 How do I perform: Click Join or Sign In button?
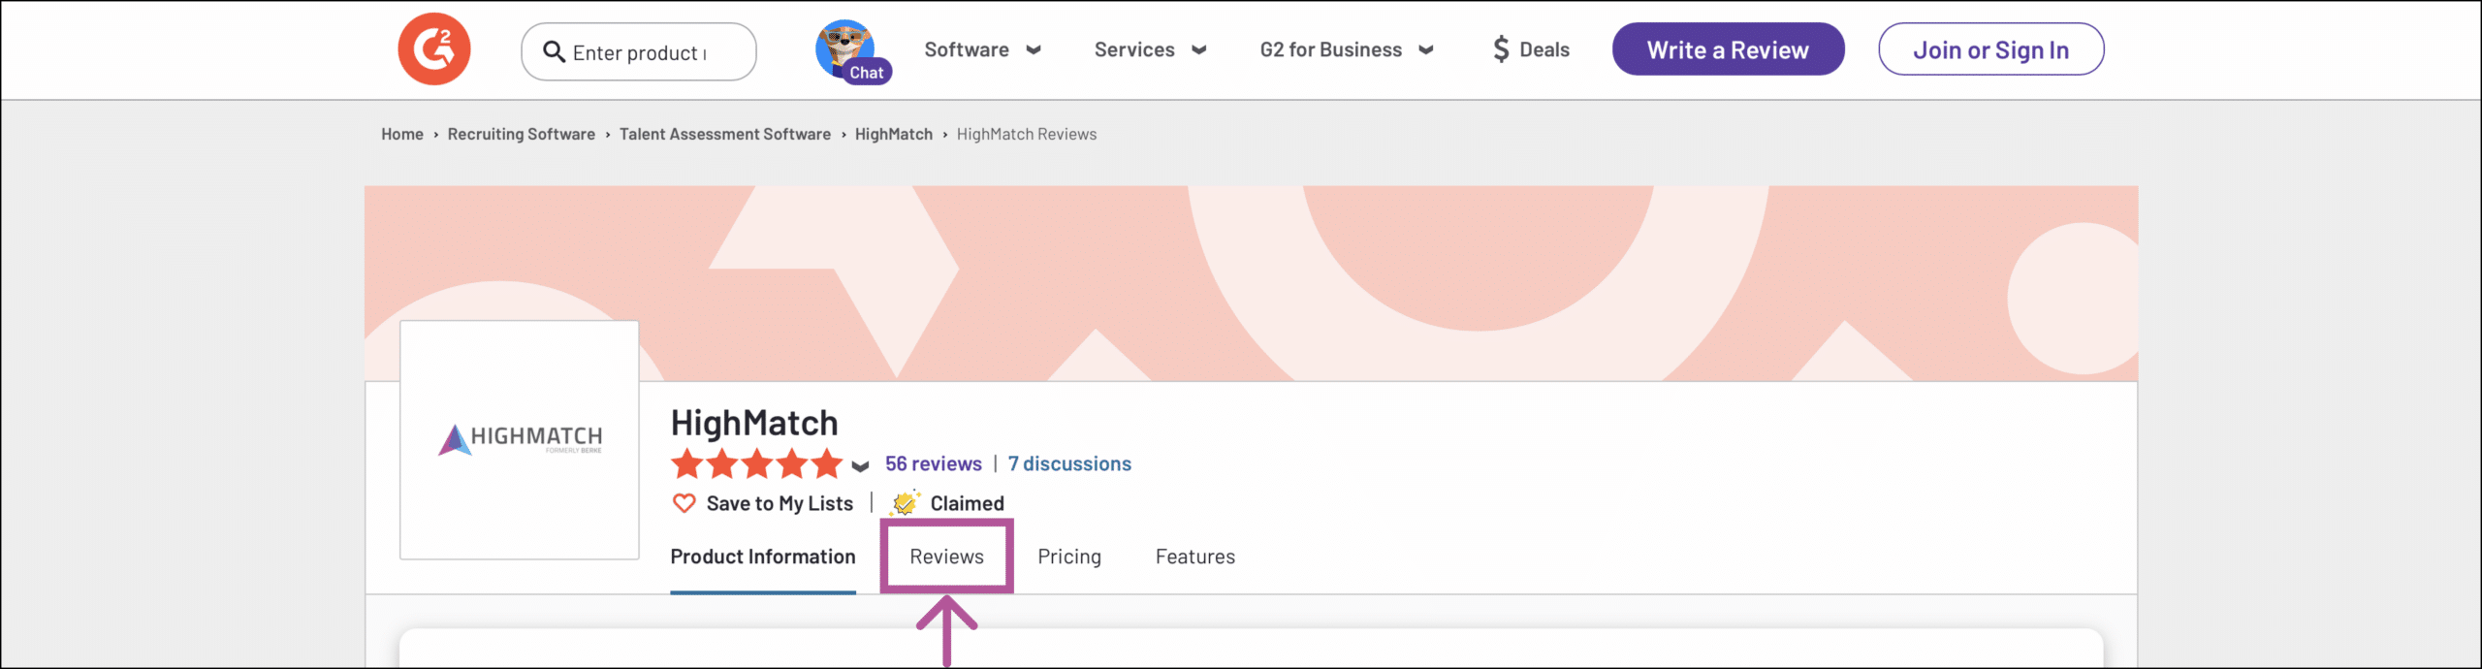click(1990, 49)
